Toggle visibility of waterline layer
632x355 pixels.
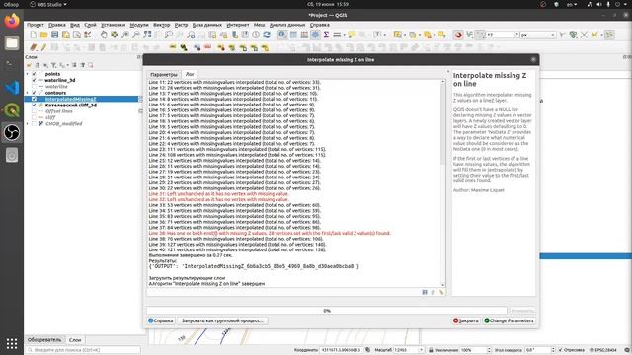click(34, 87)
